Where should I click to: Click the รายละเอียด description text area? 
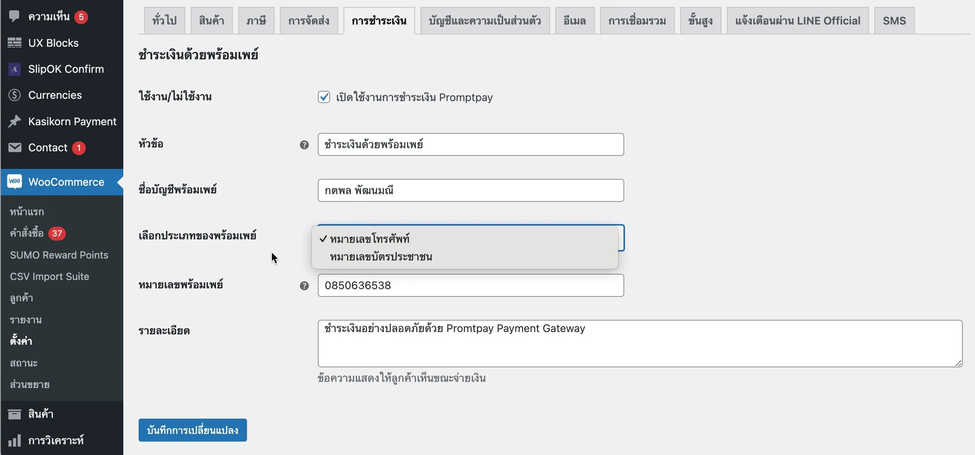tap(640, 344)
